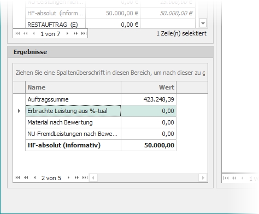The image size is (259, 214).
Task: Click the row indicator arrow for Erbrachte Leistung
Action: coord(19,111)
